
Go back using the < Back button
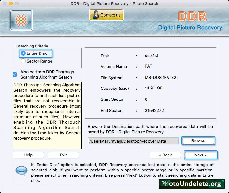pos(165,155)
